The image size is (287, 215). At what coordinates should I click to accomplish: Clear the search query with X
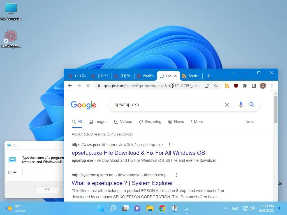pyautogui.click(x=227, y=105)
